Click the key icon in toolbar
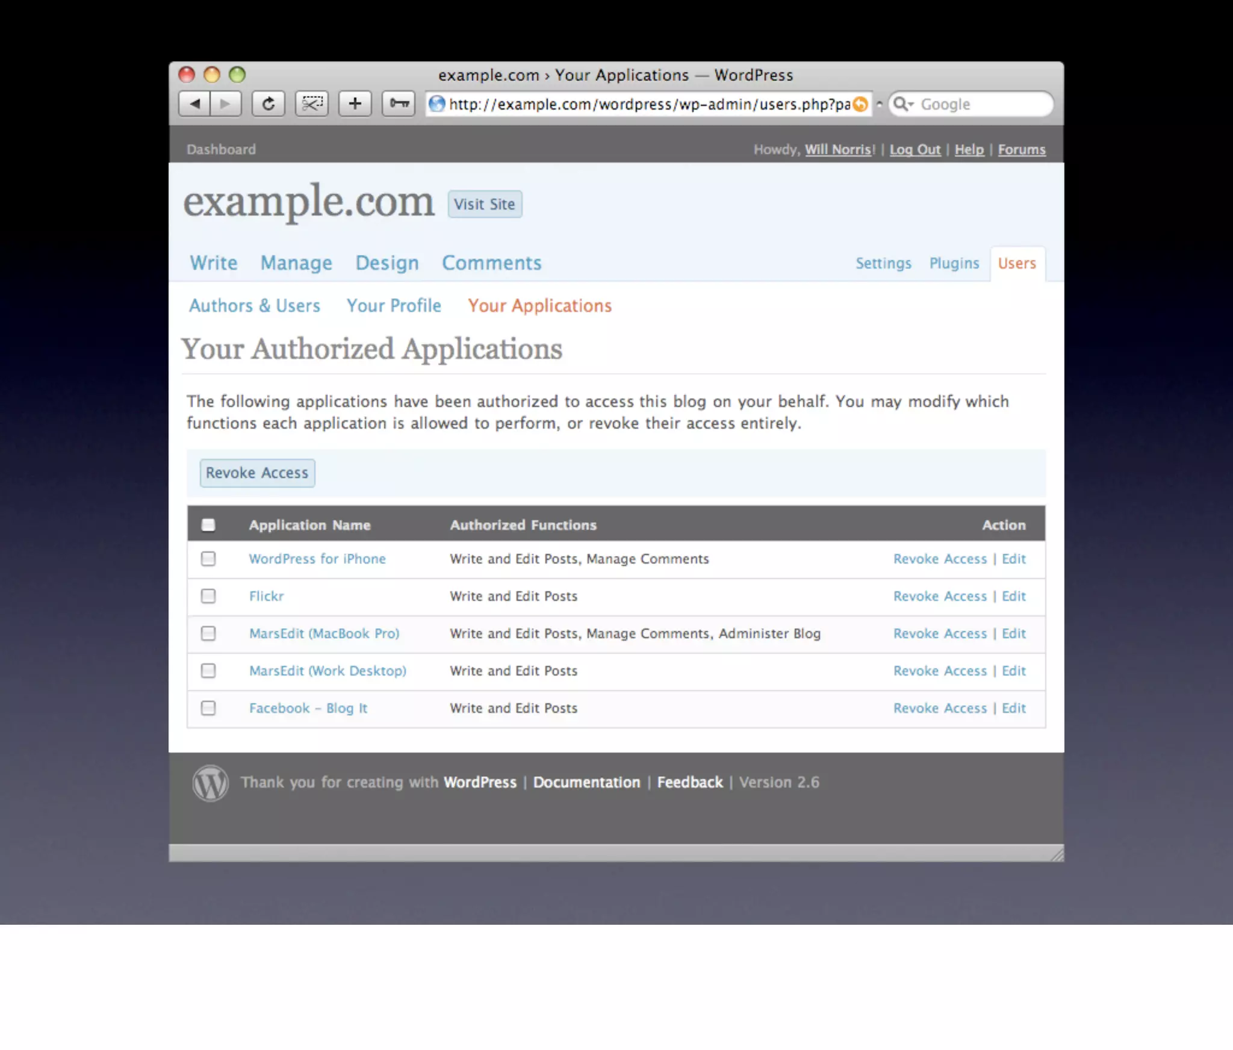This screenshot has height=1050, width=1233. (399, 104)
